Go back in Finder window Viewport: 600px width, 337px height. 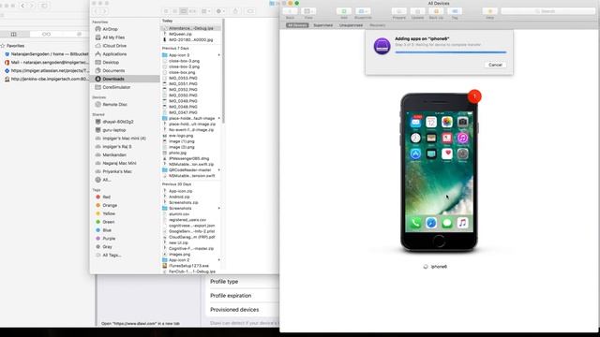[96, 11]
